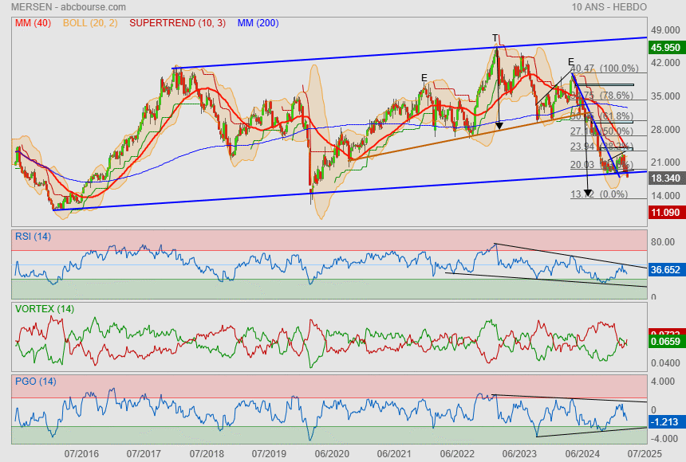The image size is (686, 462).
Task: Click the green 45.950 price tag
Action: pos(664,48)
